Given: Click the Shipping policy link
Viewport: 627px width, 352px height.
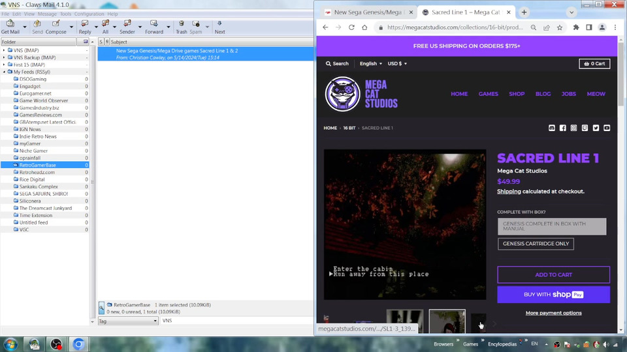Looking at the screenshot, I should coord(509,192).
